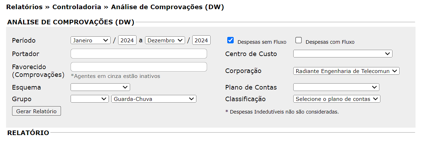Click the Favorecido (Comprovações) text field
Viewport: 423px width, 146px height.
pyautogui.click(x=139, y=67)
